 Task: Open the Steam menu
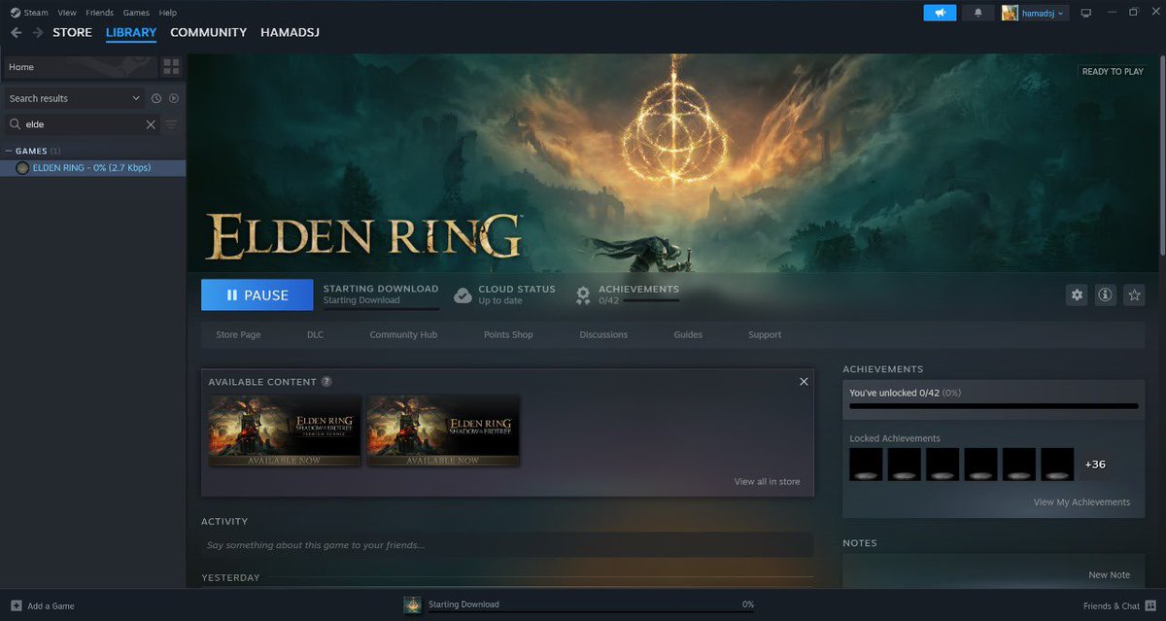tap(36, 13)
